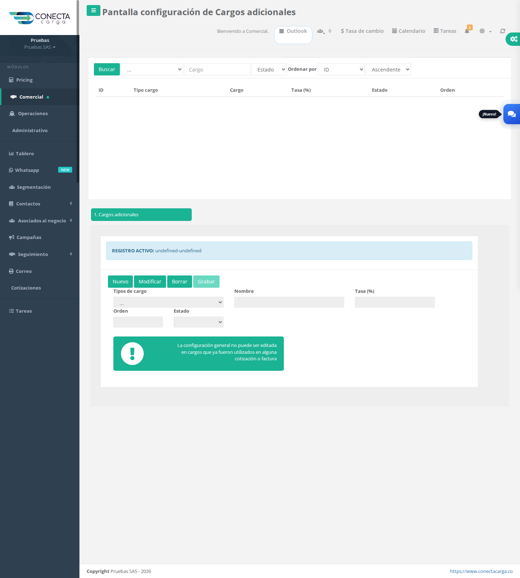The width and height of the screenshot is (520, 578).
Task: Click the Cargo search input field
Action: pyautogui.click(x=217, y=69)
